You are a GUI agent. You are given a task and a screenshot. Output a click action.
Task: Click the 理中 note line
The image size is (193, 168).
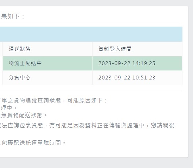pyautogui.click(x=8, y=108)
